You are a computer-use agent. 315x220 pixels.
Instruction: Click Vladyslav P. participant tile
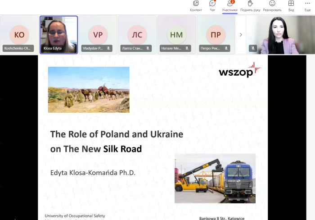pyautogui.click(x=98, y=35)
